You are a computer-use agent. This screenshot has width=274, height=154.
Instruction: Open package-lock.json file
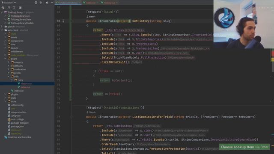pos(18,123)
